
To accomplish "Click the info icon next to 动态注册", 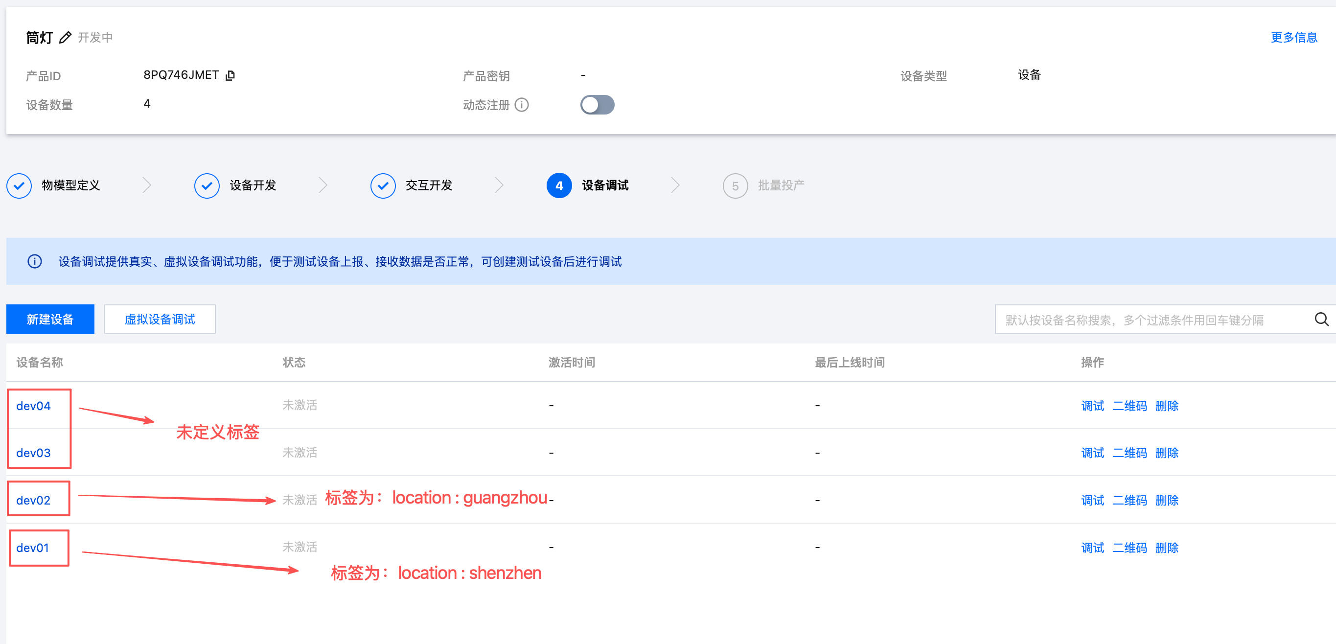I will click(521, 105).
